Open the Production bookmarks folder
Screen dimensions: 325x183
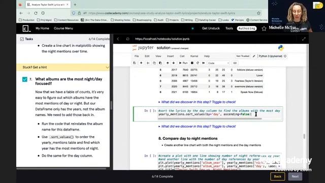click(x=26, y=20)
